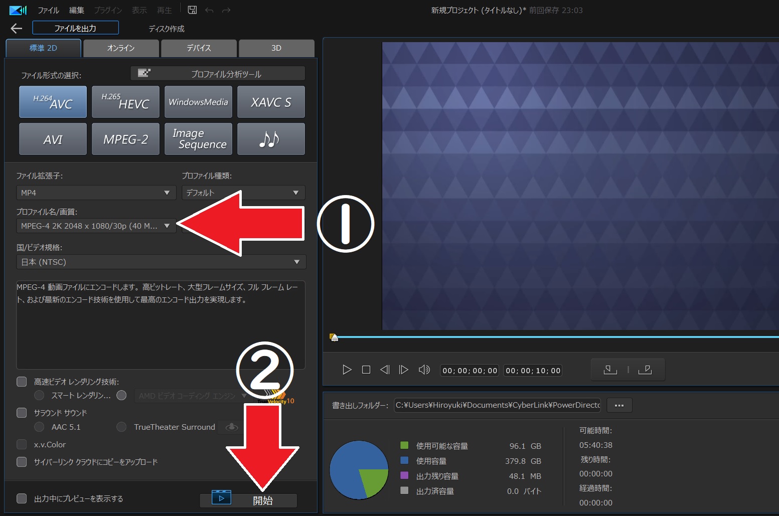Open the 国/ビデオ規格 日本 (NTSC) dropdown

click(161, 262)
